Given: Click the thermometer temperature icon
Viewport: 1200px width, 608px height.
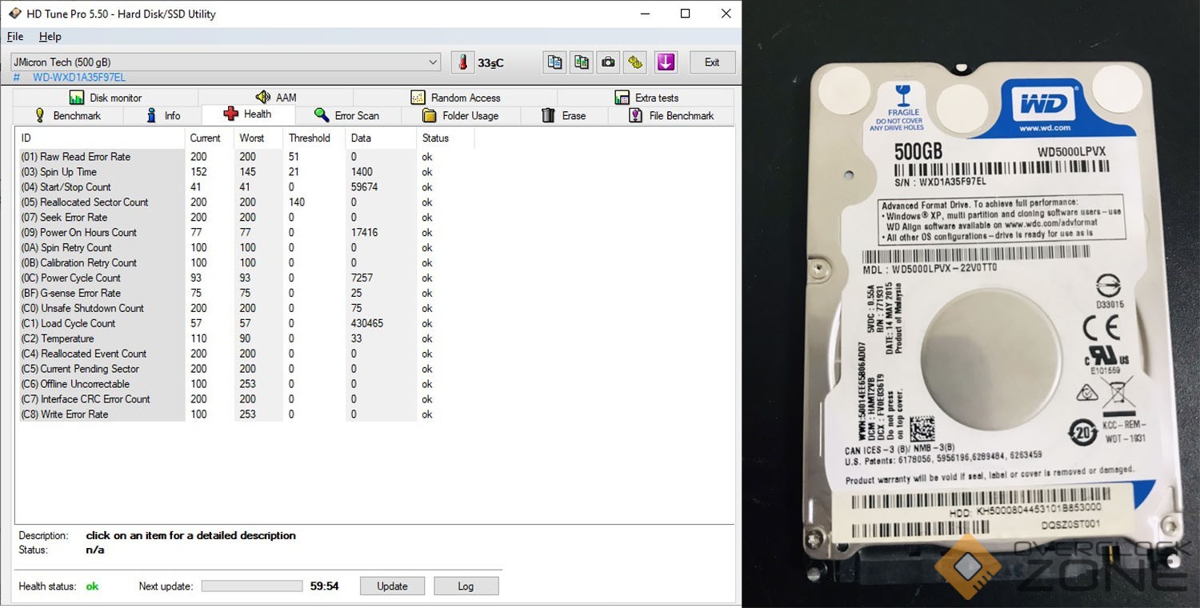Looking at the screenshot, I should (462, 62).
